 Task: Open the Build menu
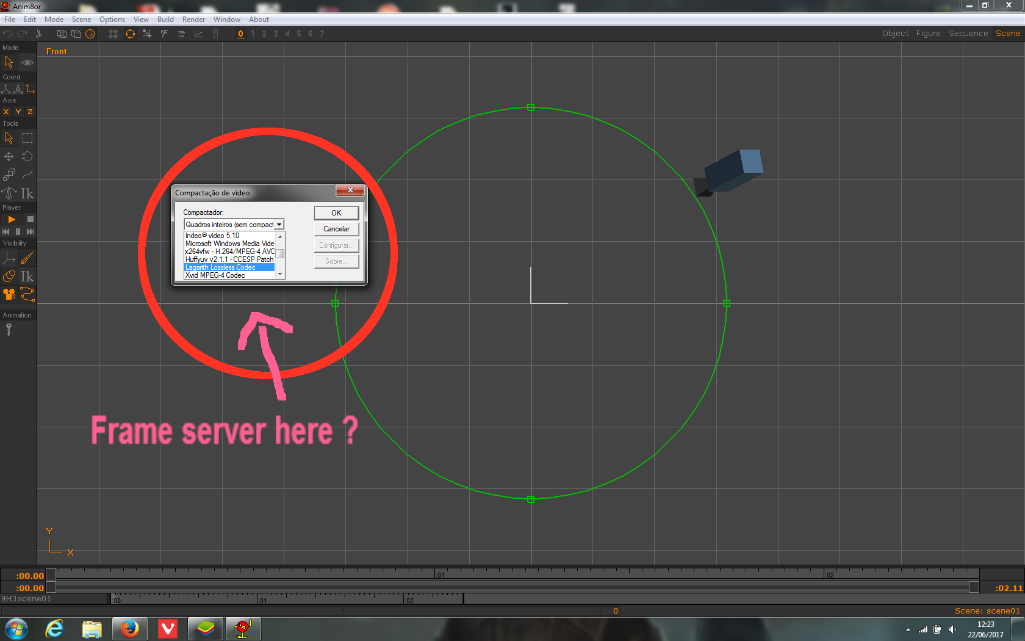click(x=165, y=20)
